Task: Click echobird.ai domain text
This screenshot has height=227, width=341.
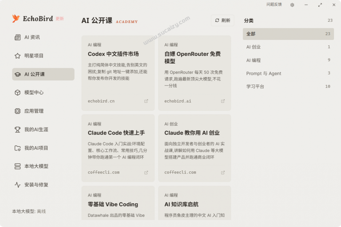Action: 178,101
